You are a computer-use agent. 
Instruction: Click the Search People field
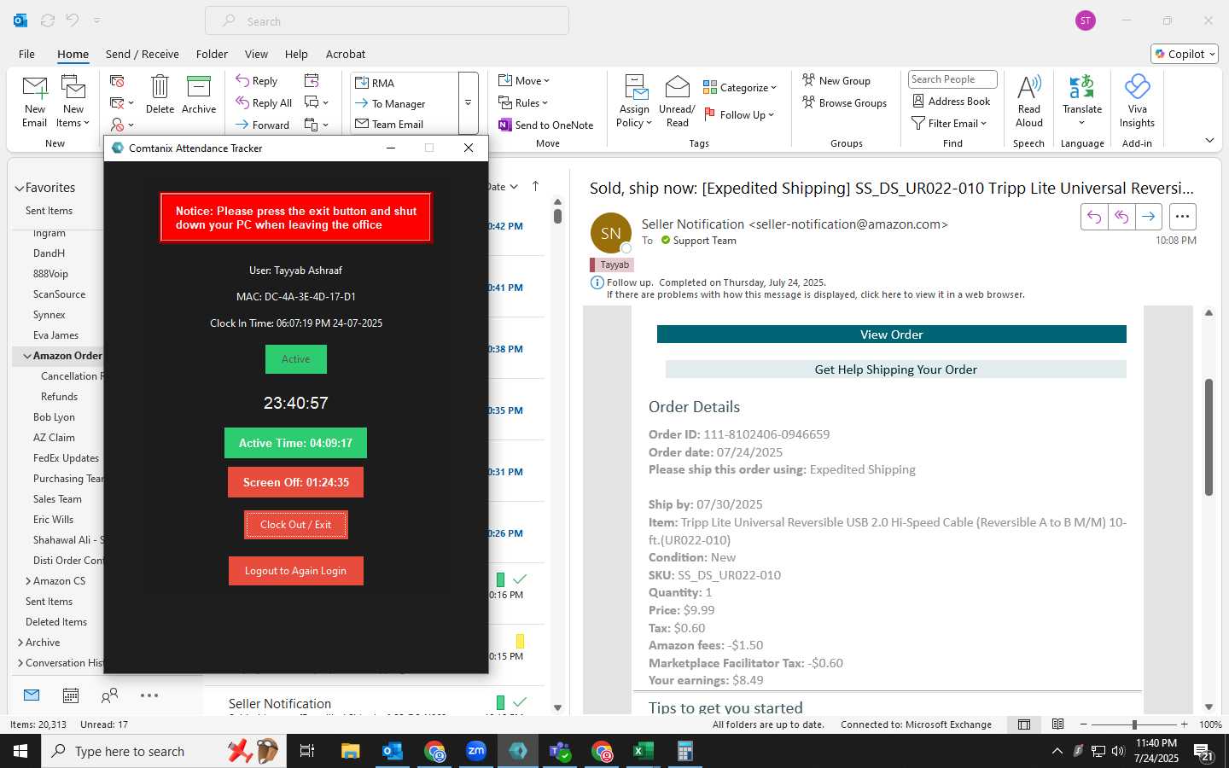pyautogui.click(x=952, y=79)
